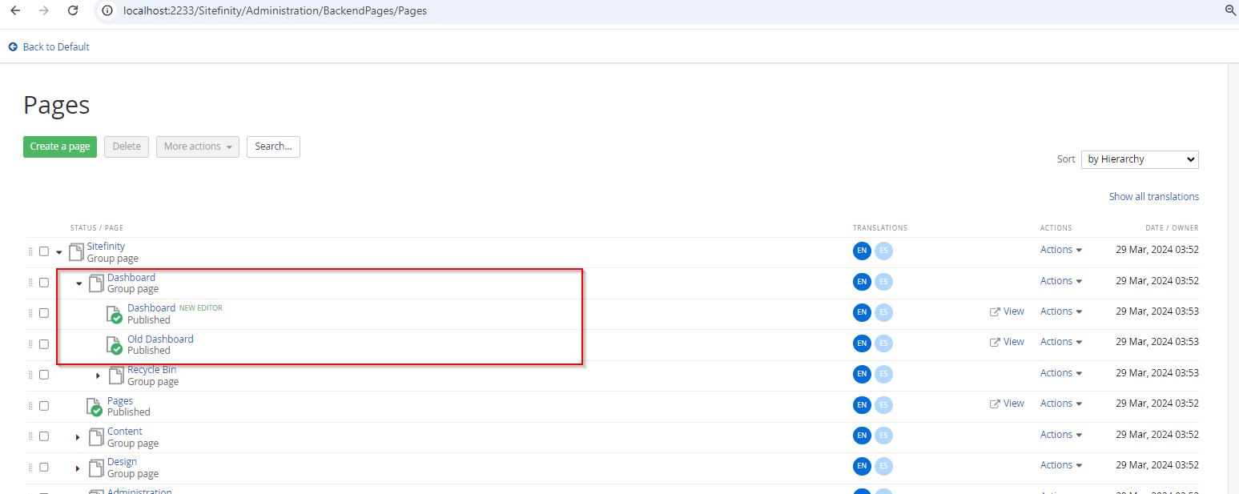This screenshot has width=1239, height=494.
Task: View the Dashboard NEW EDITOR page
Action: [1007, 311]
